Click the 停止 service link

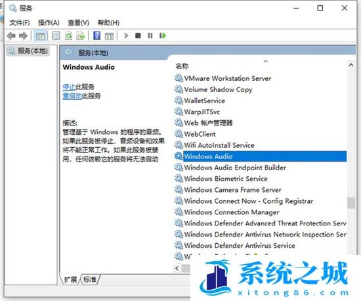pos(69,87)
